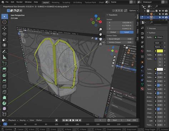Toggle camera view icon in viewport

click(x=101, y=39)
